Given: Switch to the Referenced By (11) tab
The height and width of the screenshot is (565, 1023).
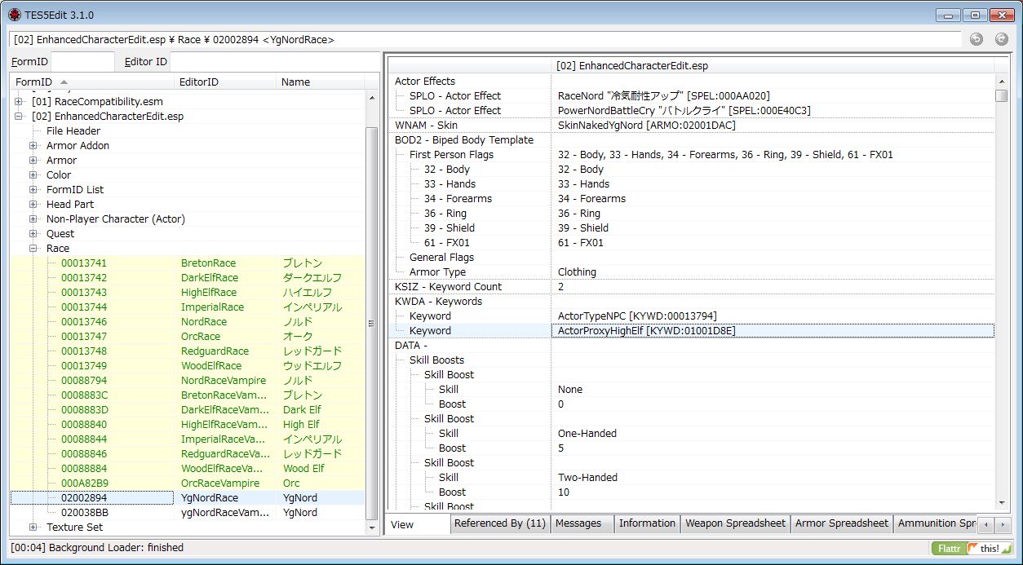Looking at the screenshot, I should tap(499, 523).
